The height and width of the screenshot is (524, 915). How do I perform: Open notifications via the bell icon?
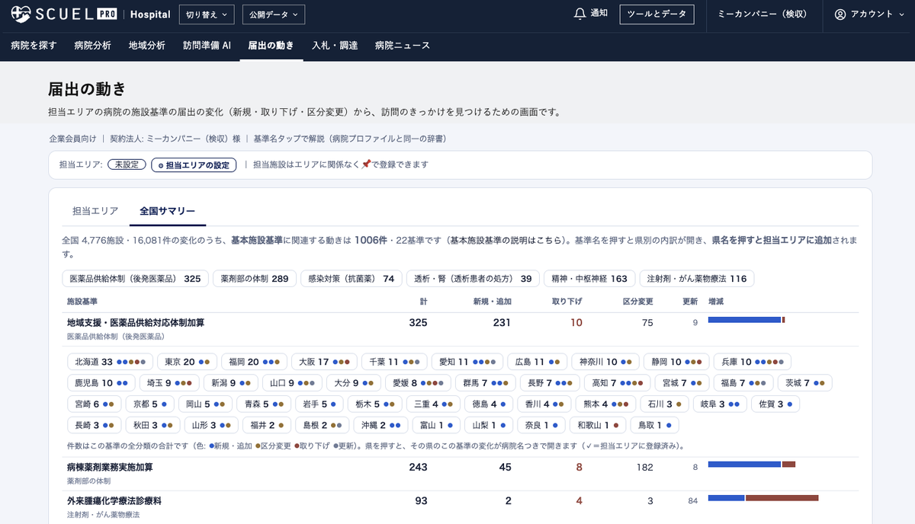coord(581,14)
